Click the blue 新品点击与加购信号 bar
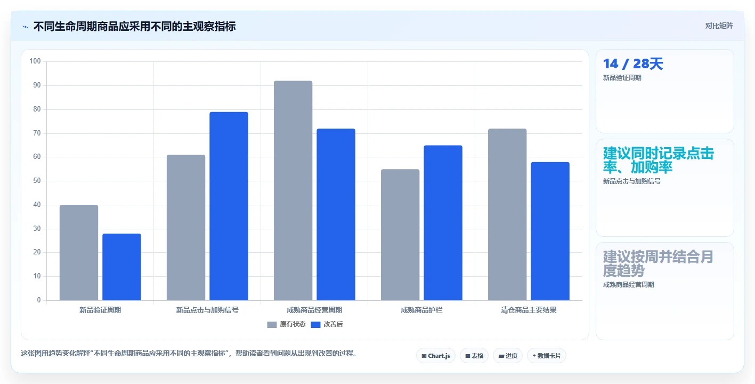This screenshot has height=384, width=755. [x=229, y=206]
